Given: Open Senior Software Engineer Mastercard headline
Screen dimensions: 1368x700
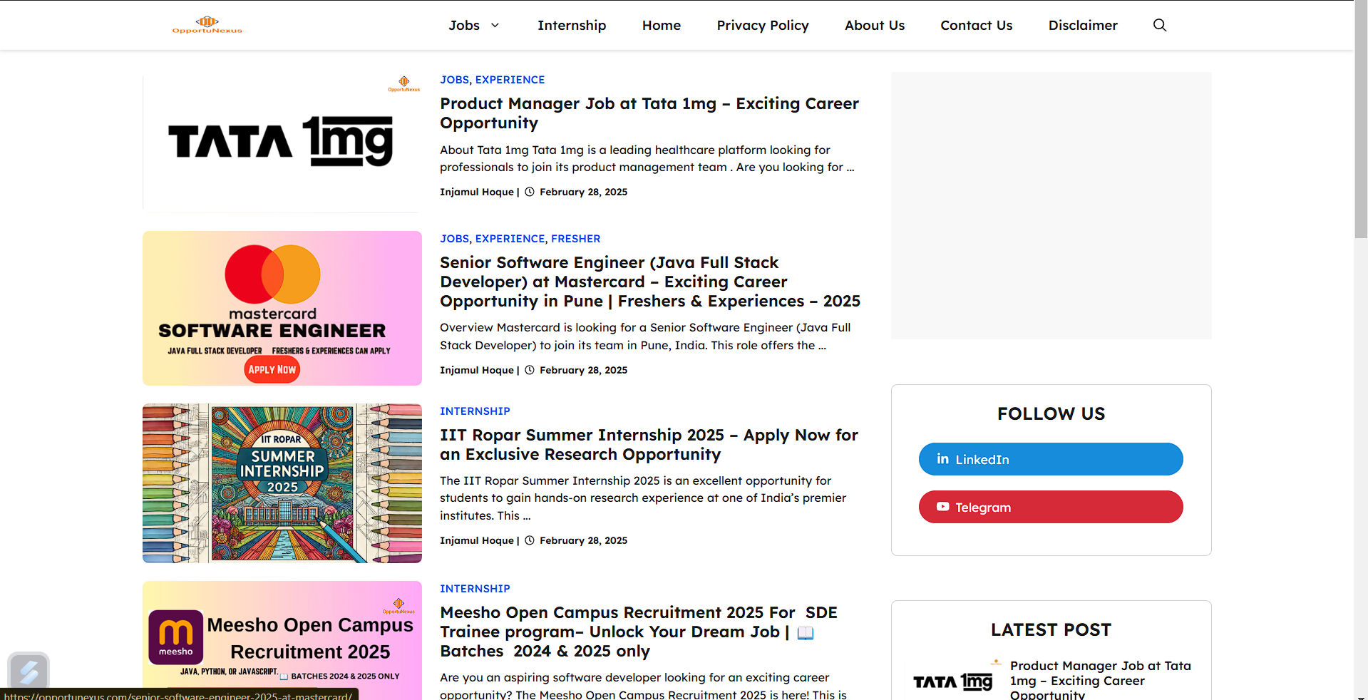Looking at the screenshot, I should (650, 282).
